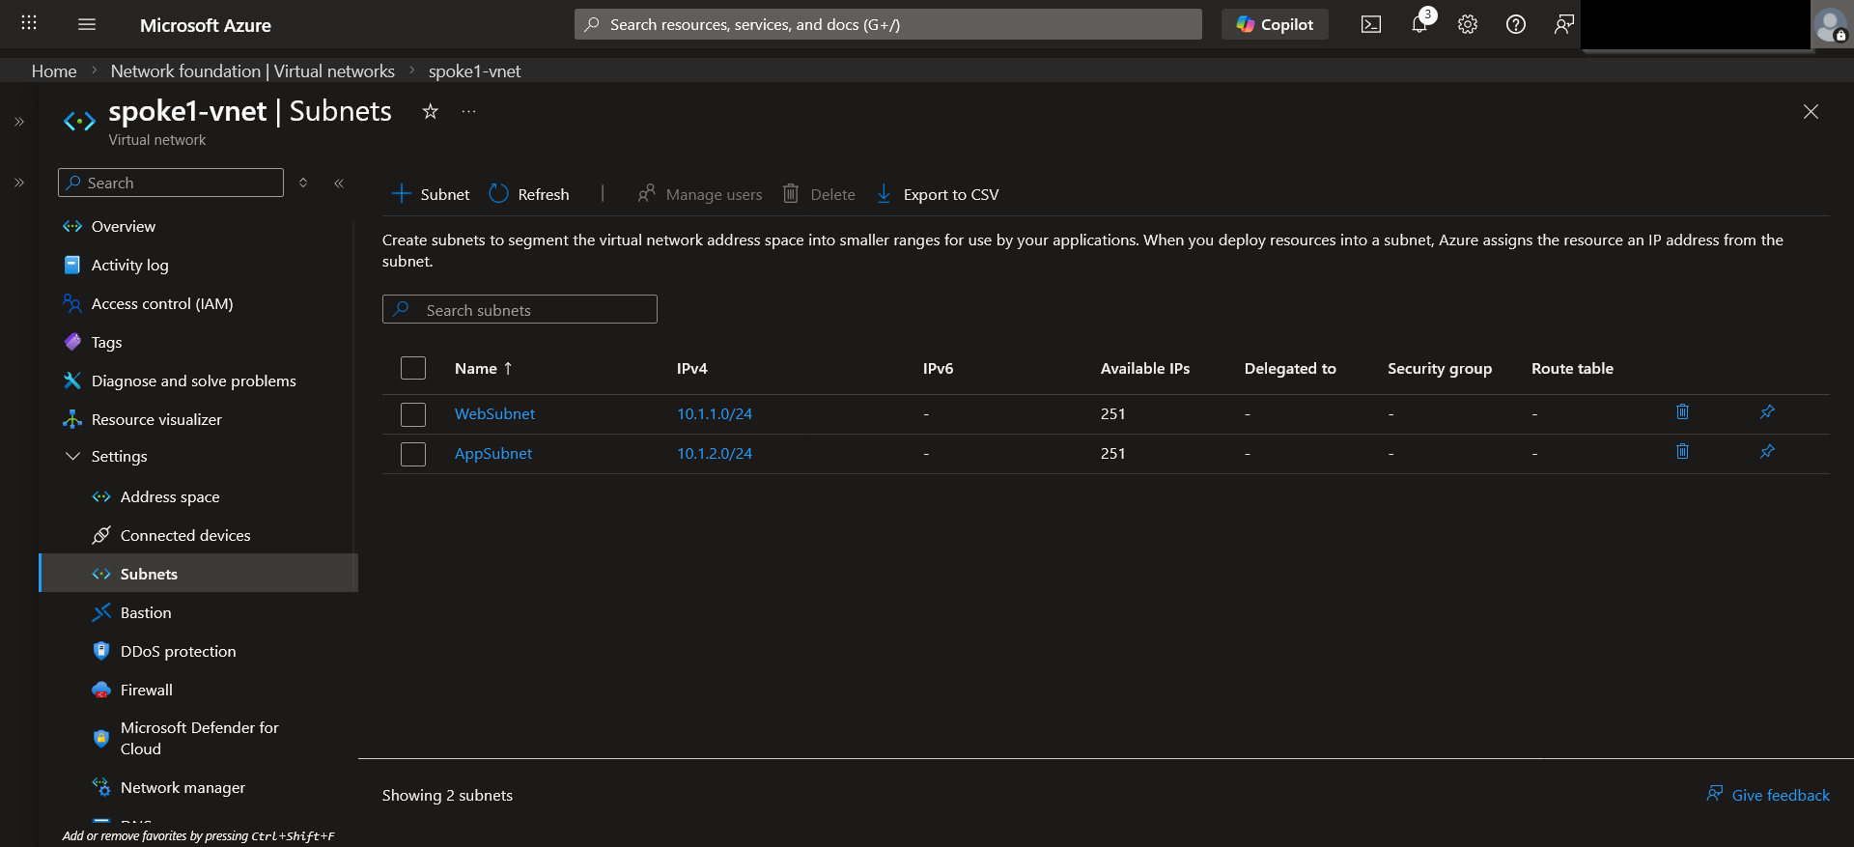Open DDoS protection

tap(178, 651)
